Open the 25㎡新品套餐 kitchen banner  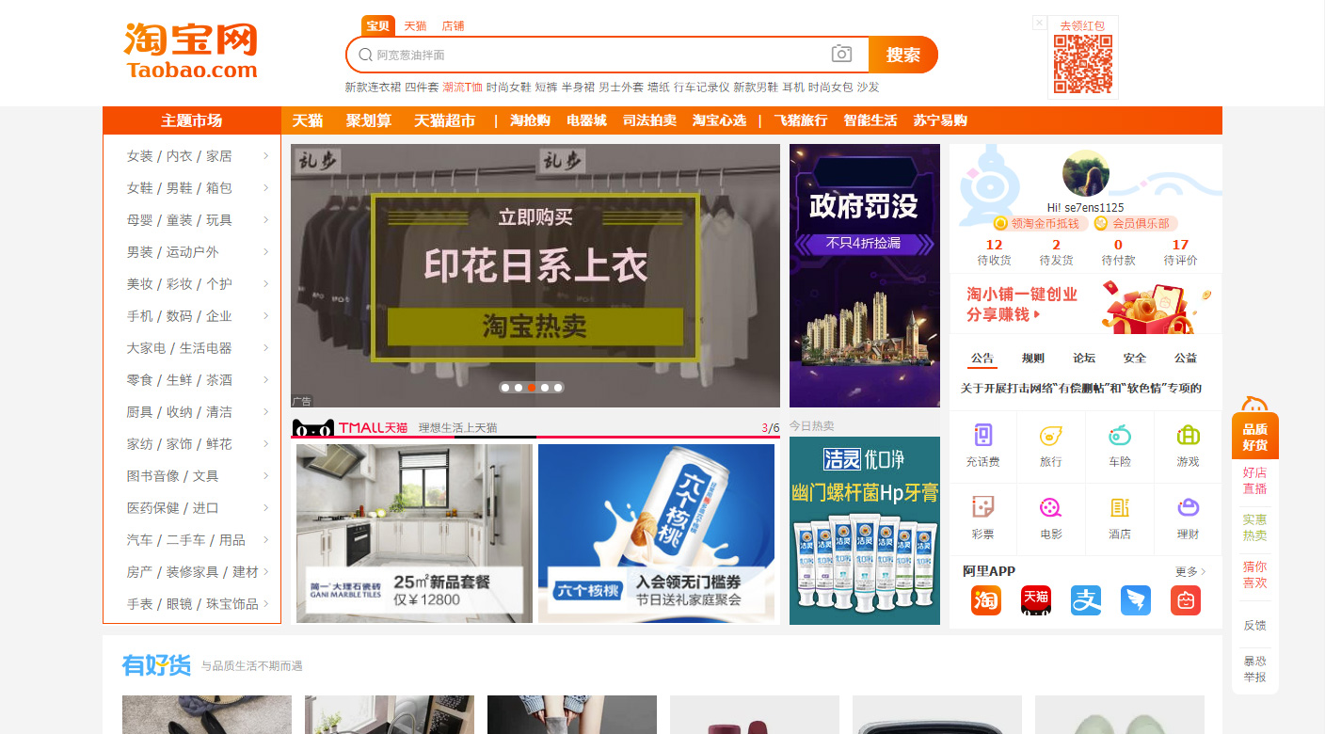click(x=414, y=534)
